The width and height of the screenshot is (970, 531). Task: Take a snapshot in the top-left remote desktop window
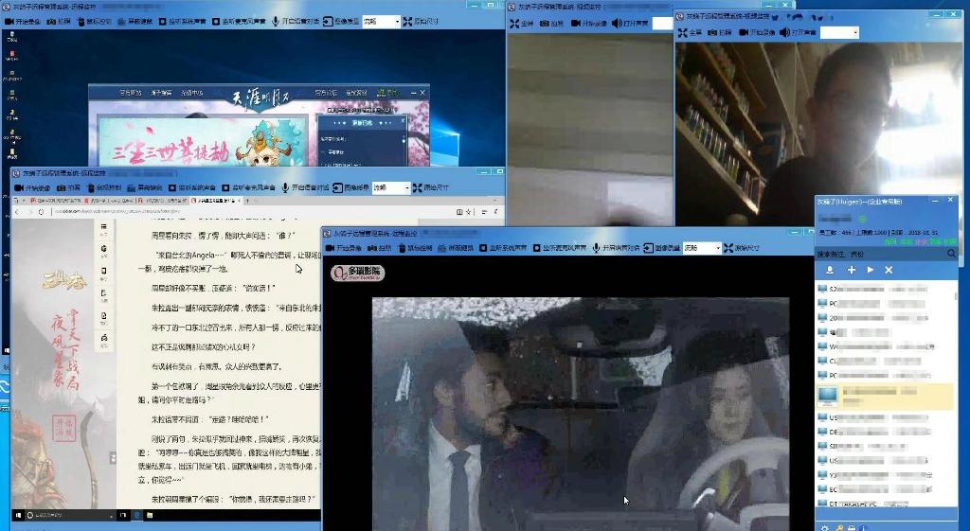60,22
